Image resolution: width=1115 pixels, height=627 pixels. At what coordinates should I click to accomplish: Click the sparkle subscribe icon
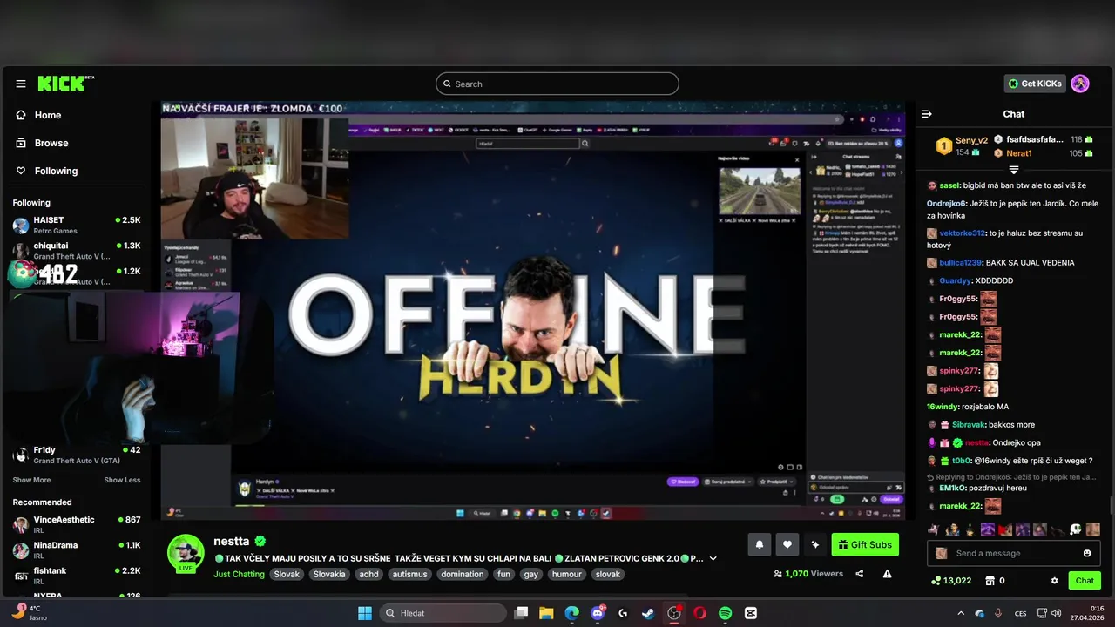tap(815, 545)
